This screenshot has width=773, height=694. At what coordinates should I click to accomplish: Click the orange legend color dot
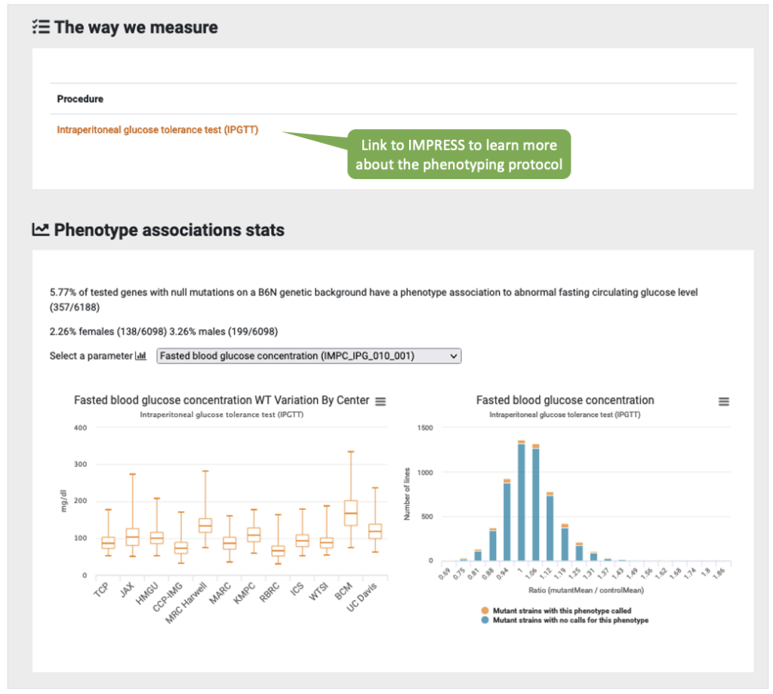tap(485, 610)
